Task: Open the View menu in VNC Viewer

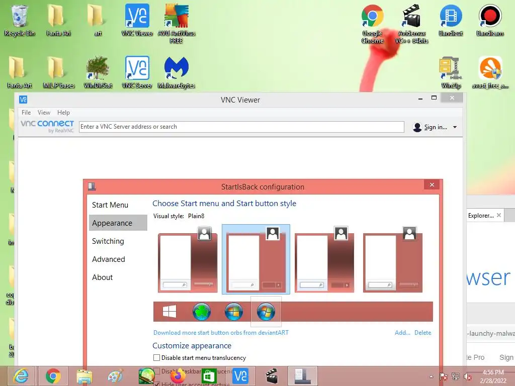Action: [x=44, y=112]
